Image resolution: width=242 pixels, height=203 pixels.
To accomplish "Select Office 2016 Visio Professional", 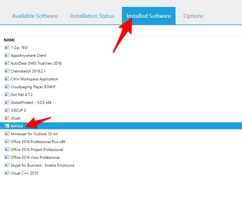I will (35, 158).
